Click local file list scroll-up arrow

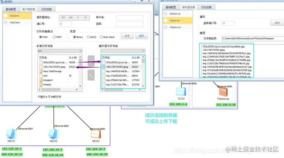tap(80, 57)
